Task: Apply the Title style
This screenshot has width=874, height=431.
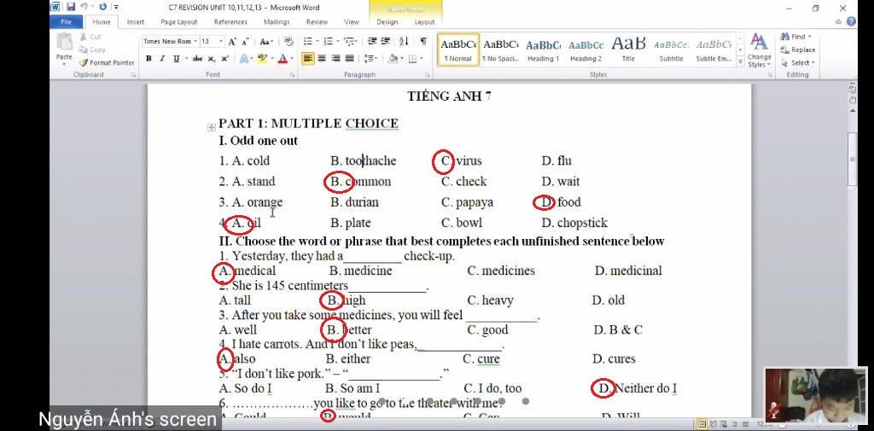Action: click(628, 50)
